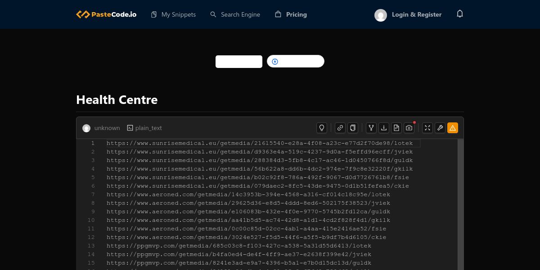Click line 6 sunrisemedical URL ending ckie

point(258,186)
